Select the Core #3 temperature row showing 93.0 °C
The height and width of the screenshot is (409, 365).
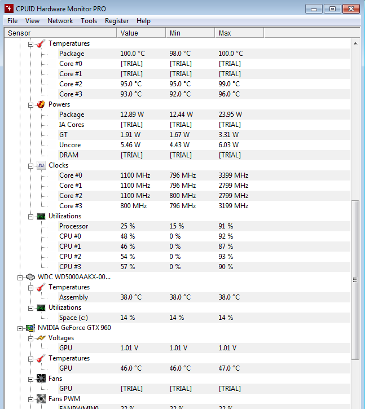point(204,94)
